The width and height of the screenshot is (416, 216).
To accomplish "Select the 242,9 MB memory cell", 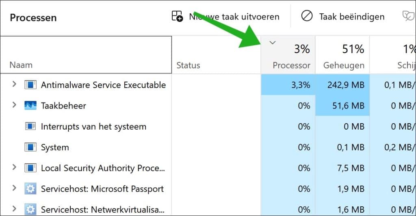I will 345,85.
